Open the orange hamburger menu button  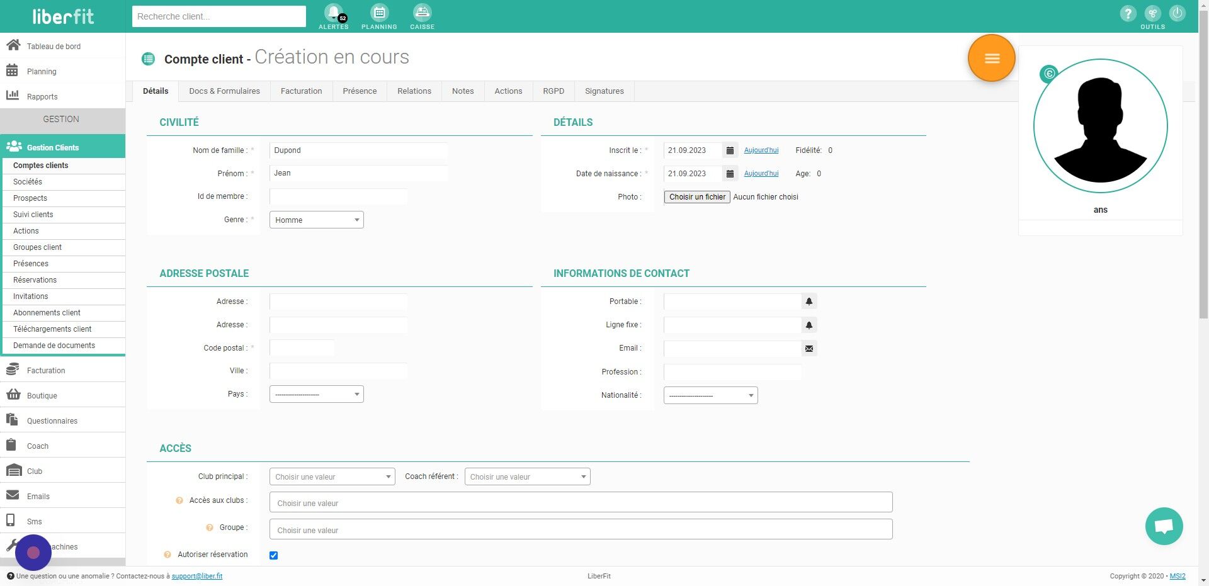point(991,59)
